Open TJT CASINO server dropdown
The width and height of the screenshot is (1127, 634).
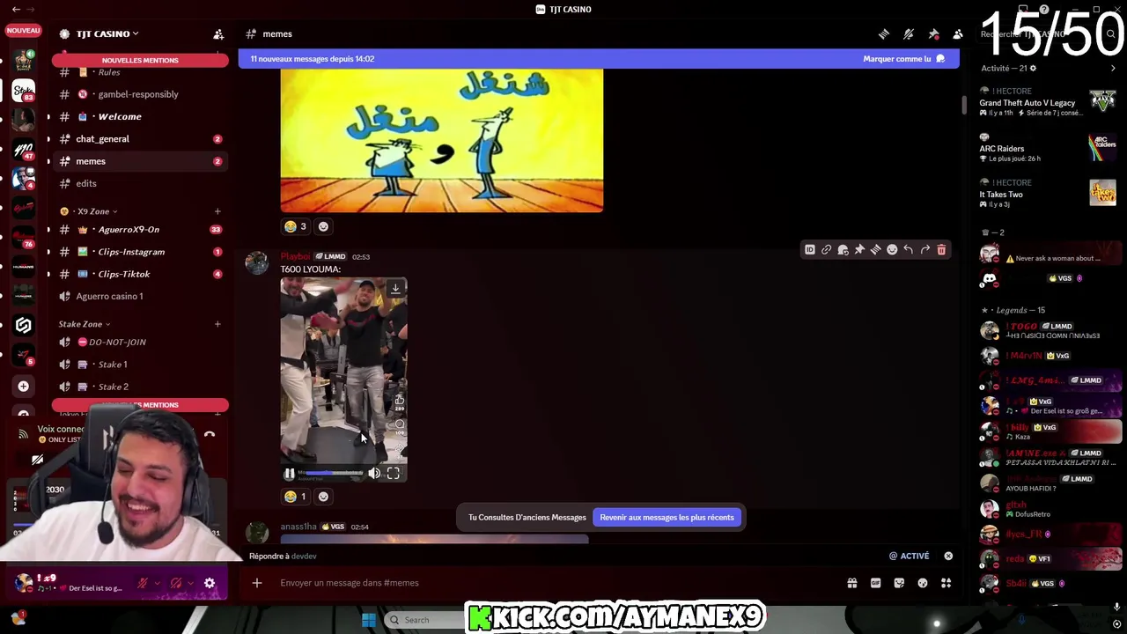click(107, 33)
